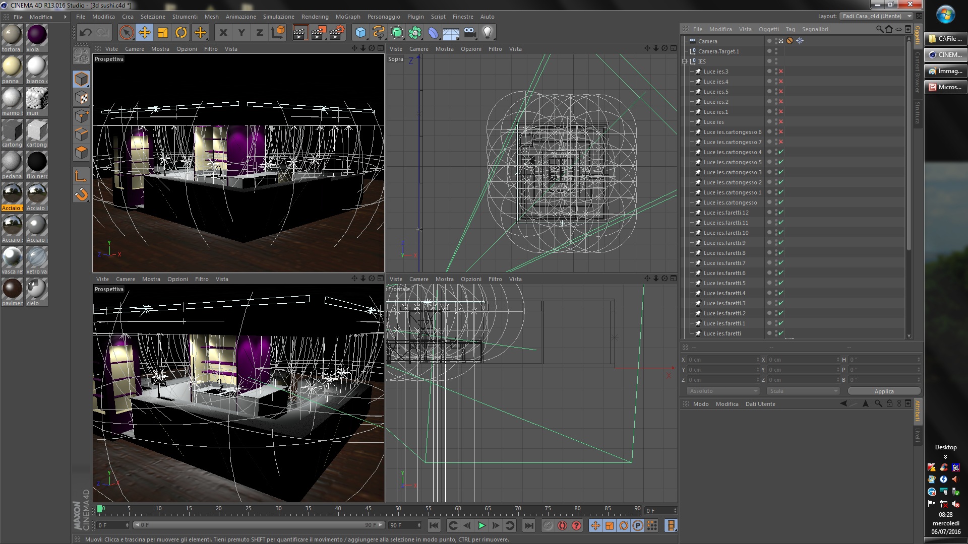Select the Scale tool
The width and height of the screenshot is (968, 544).
[x=163, y=33]
